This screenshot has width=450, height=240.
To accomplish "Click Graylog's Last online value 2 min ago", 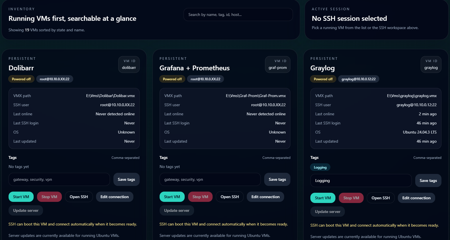I will pos(428,114).
